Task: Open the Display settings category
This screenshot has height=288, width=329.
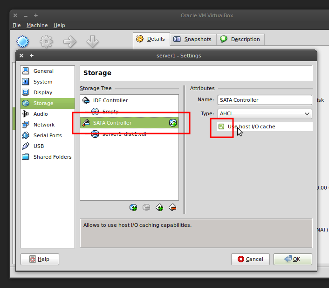Action: coord(48,92)
